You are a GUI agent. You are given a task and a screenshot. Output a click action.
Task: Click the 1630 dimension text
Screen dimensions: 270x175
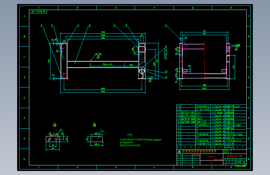pos(103,35)
